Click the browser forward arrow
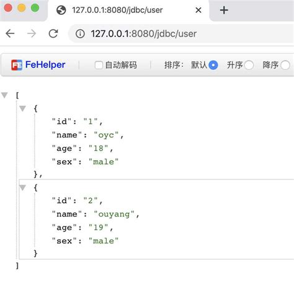Screen dimensions: 294x281 tap(32, 33)
